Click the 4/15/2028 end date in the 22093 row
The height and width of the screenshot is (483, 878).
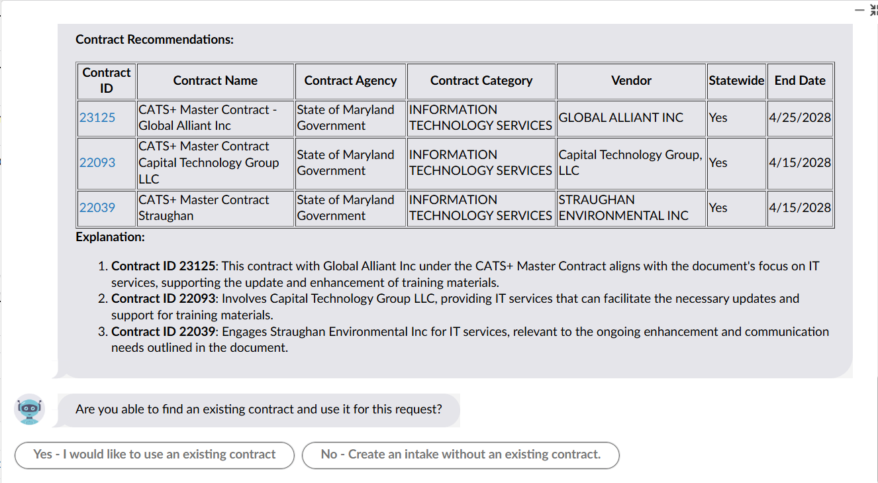800,163
